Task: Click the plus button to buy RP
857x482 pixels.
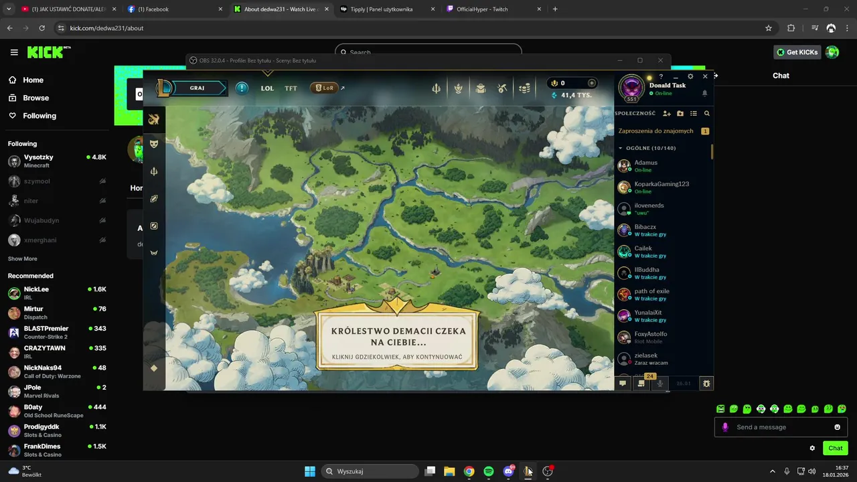Action: click(x=591, y=83)
